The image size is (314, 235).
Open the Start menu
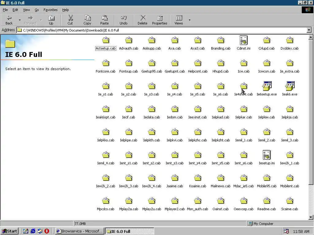pos(10,231)
